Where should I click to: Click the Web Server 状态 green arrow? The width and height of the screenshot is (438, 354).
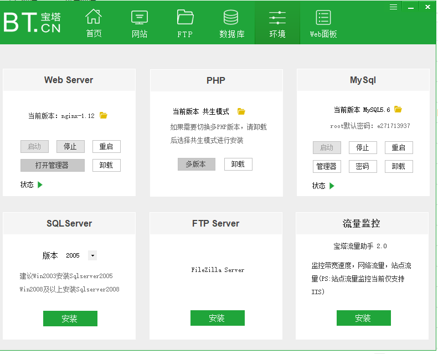(x=40, y=184)
